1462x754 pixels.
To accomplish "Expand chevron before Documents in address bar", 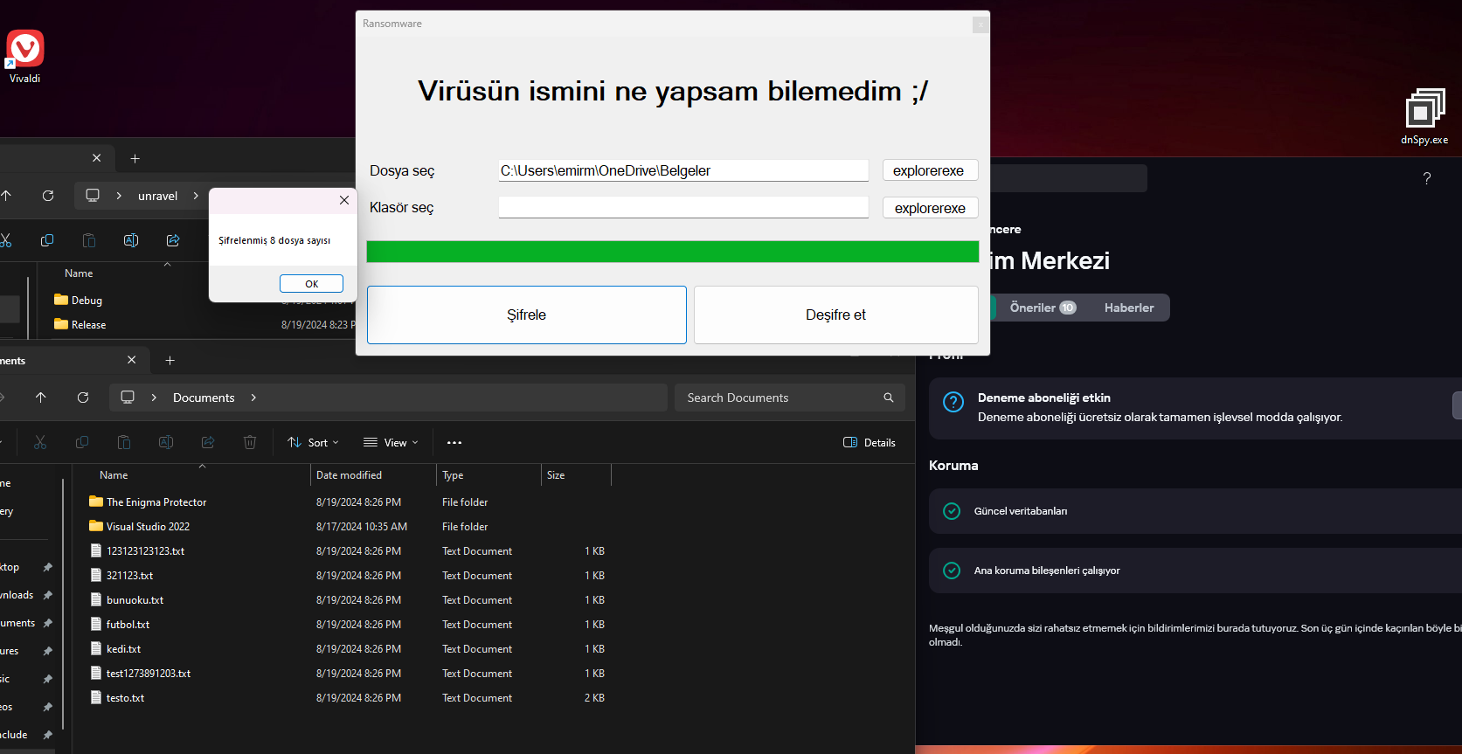I will (154, 398).
